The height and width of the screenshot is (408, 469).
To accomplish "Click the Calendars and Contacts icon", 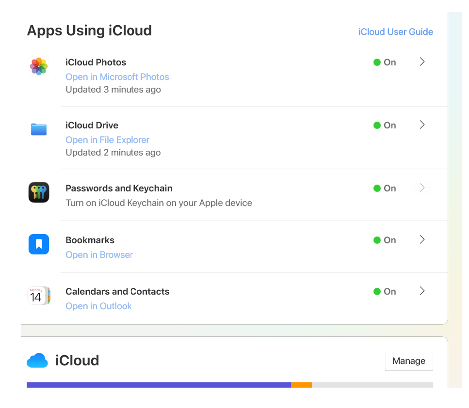I will tap(39, 296).
